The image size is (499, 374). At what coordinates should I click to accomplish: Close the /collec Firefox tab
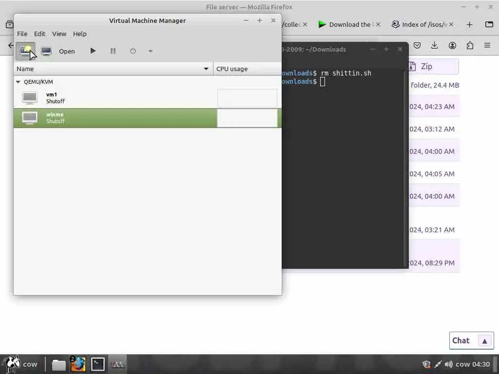pos(305,24)
